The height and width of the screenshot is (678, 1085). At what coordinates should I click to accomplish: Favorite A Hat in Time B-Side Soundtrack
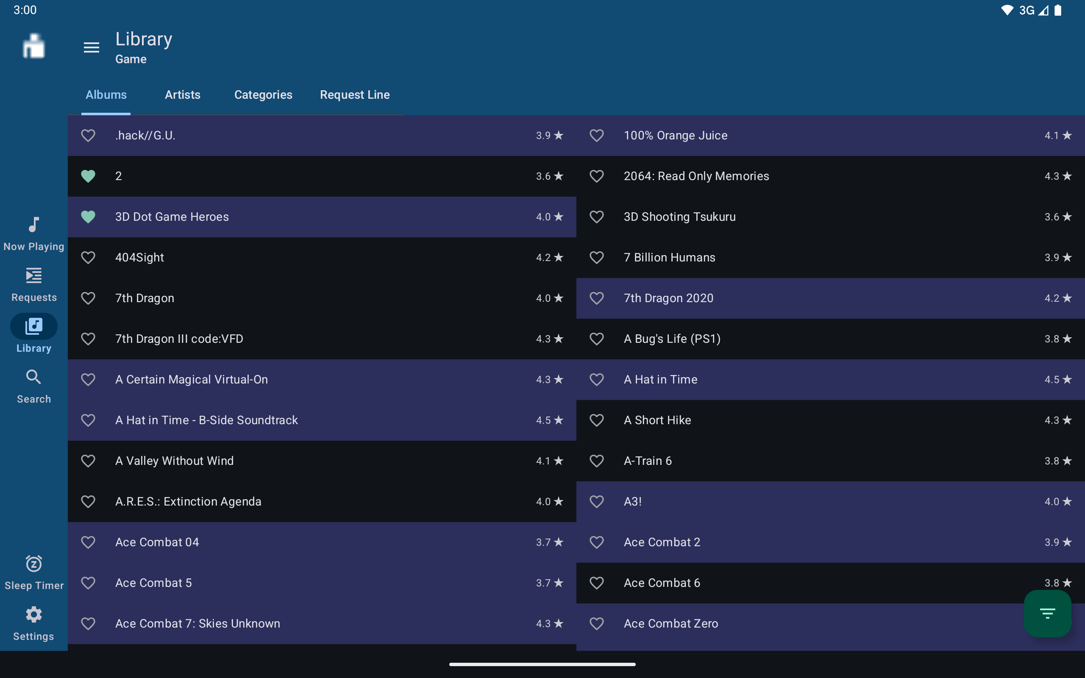tap(88, 420)
